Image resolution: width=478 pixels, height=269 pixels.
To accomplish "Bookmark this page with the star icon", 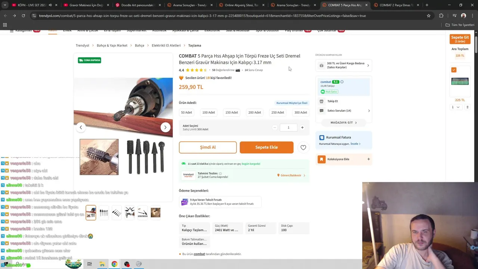I will (429, 16).
